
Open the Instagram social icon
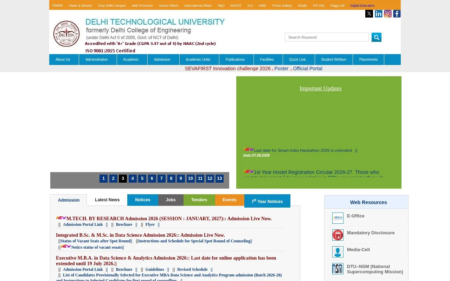pyautogui.click(x=388, y=14)
